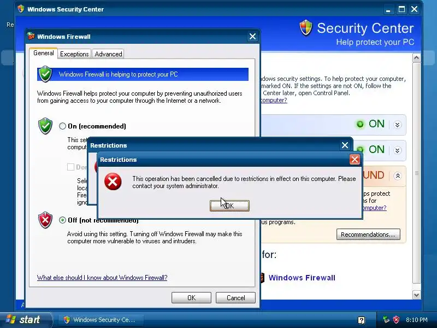The image size is (437, 328).
Task: Click OK in the Restrictions message
Action: point(229,206)
